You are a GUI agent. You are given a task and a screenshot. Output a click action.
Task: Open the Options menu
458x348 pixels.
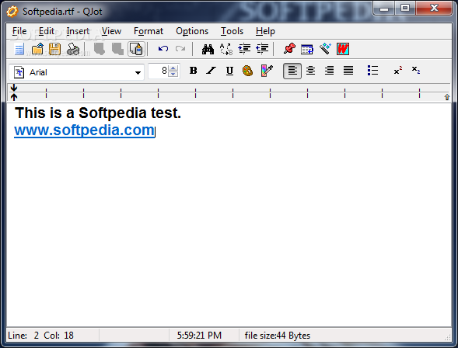[192, 31]
